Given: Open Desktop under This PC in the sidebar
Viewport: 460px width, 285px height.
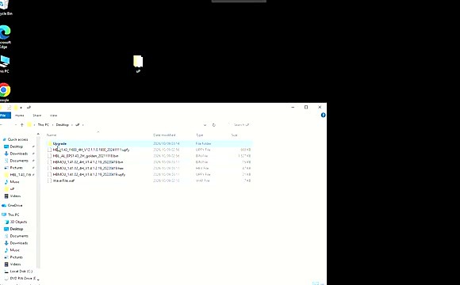Looking at the screenshot, I should click(17, 229).
